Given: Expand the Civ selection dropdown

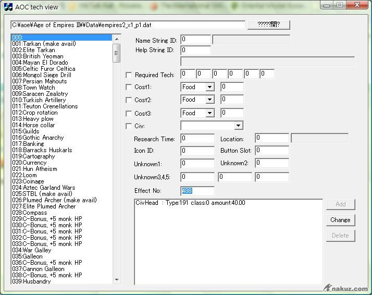Looking at the screenshot, I should pos(239,126).
